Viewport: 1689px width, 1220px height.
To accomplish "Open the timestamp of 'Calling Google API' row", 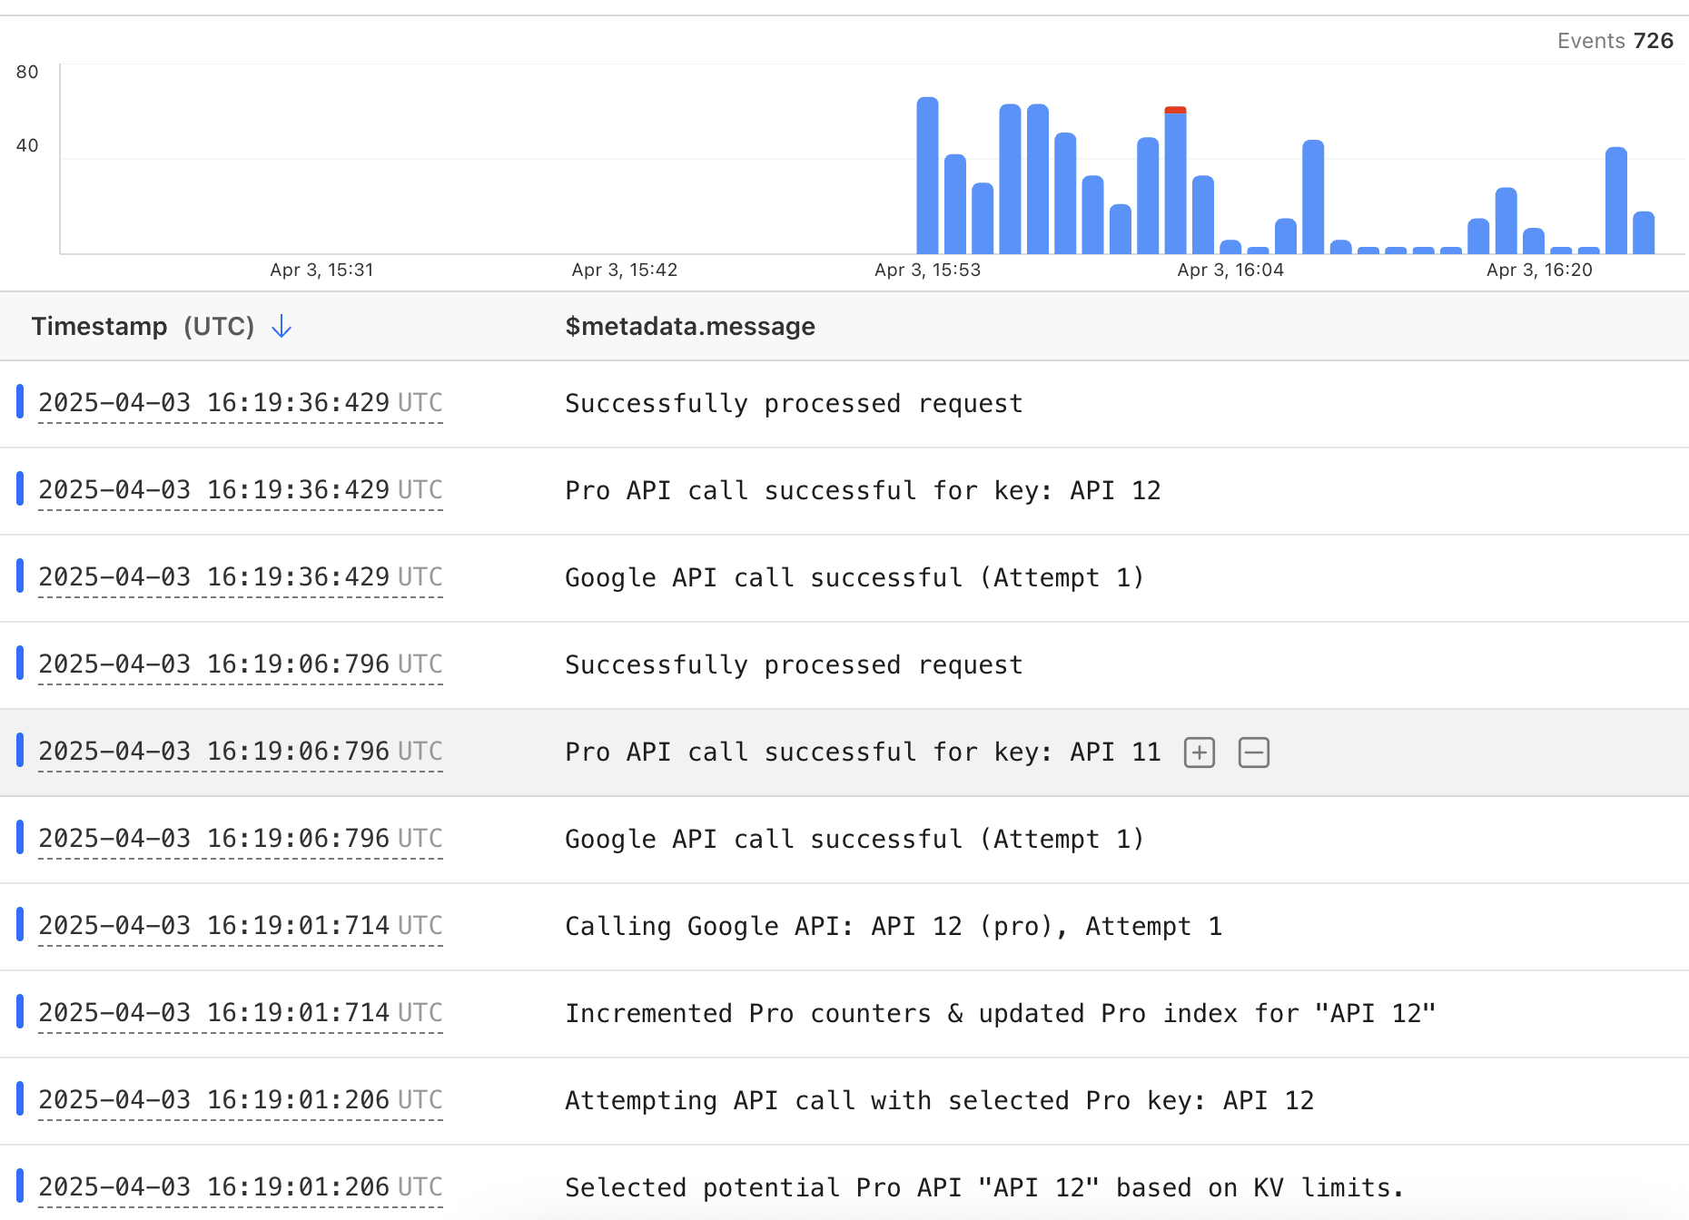I will coord(240,926).
